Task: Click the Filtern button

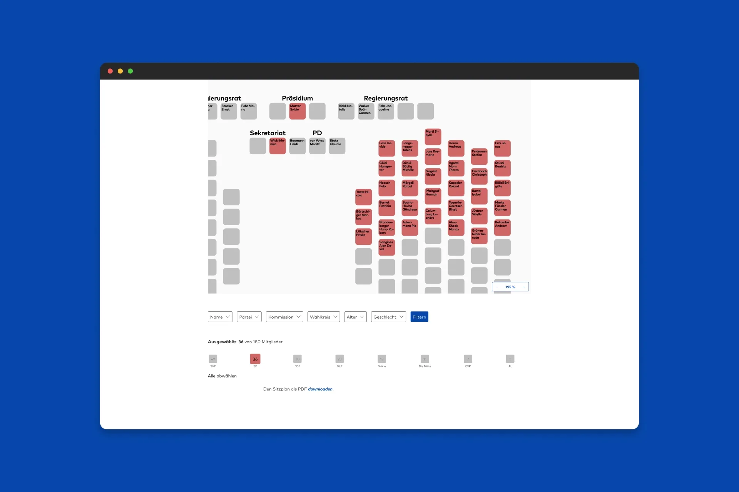Action: point(419,317)
